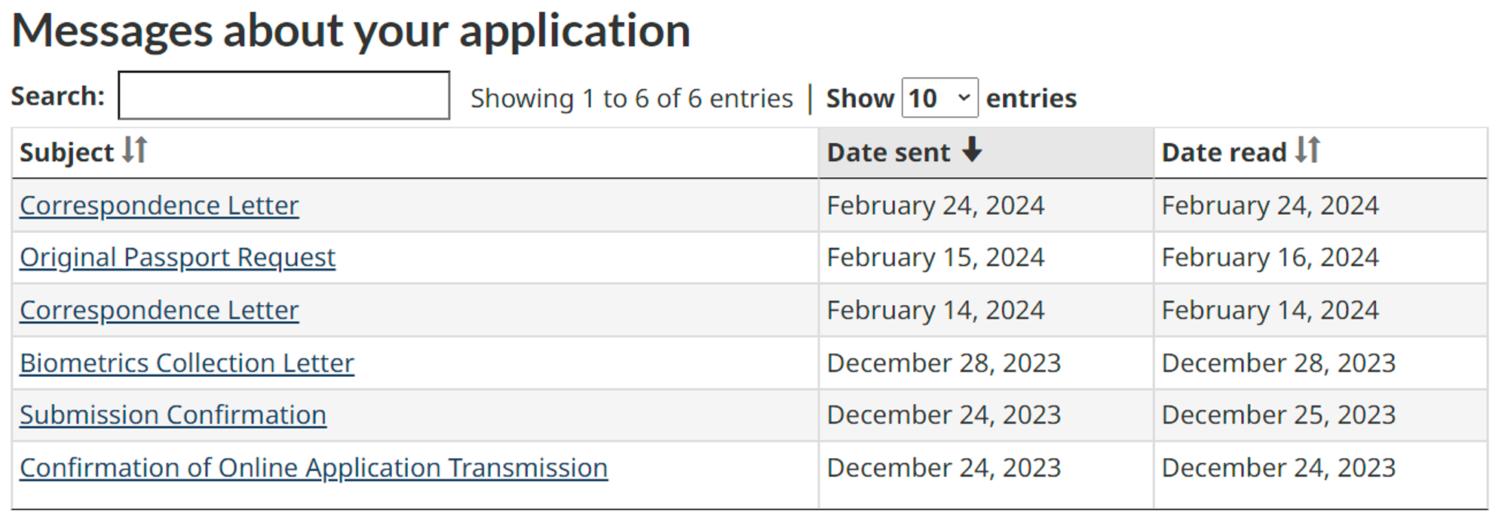Select the February 15, 2024 date sent cell
Screen dimensions: 1508x520
click(935, 258)
